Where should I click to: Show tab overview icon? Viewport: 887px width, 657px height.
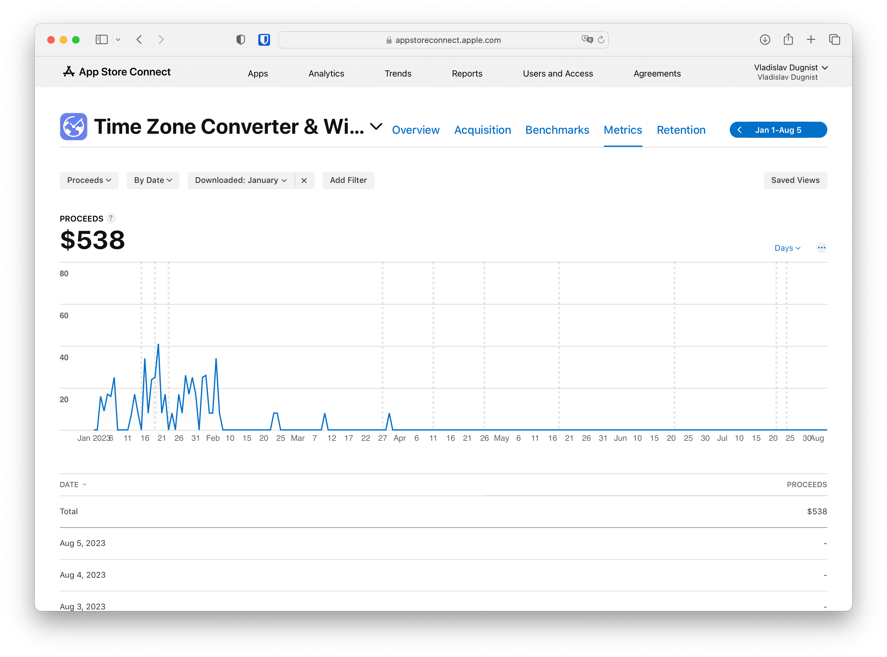[834, 40]
